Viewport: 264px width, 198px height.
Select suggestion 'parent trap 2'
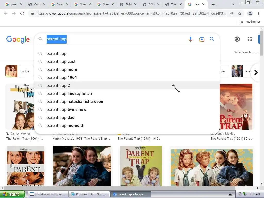(127, 86)
